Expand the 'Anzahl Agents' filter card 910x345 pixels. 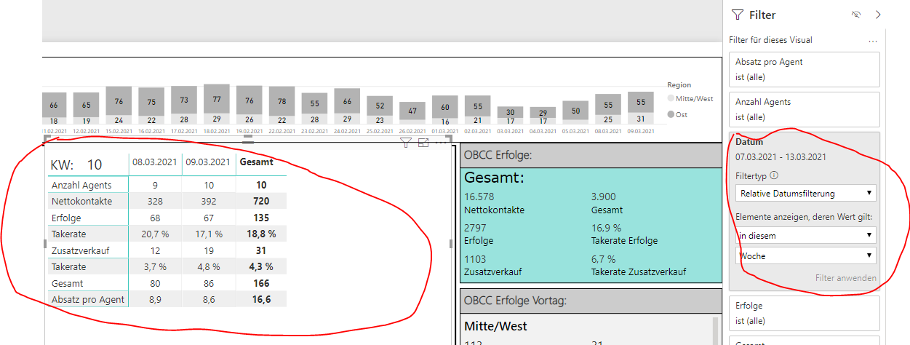(804, 109)
